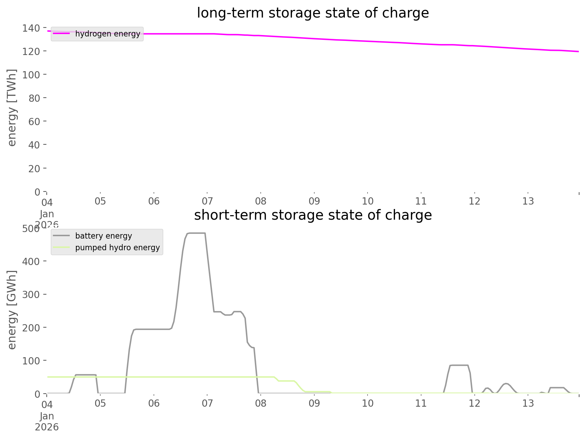
Task: Select the 'battery energy' legend label
Action: click(103, 236)
